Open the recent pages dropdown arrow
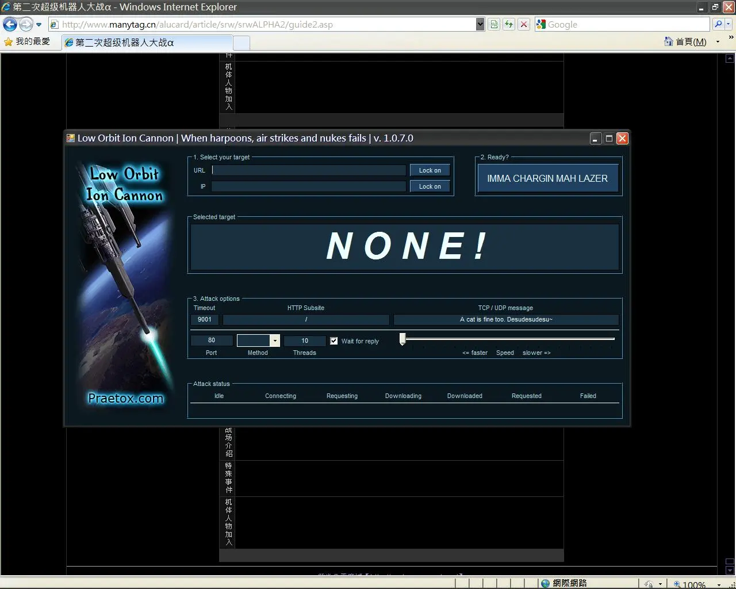 (x=39, y=25)
